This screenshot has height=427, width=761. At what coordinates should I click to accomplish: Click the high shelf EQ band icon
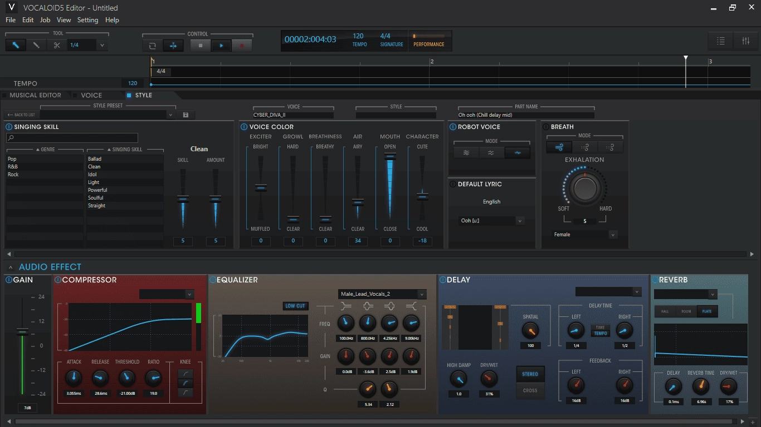411,305
